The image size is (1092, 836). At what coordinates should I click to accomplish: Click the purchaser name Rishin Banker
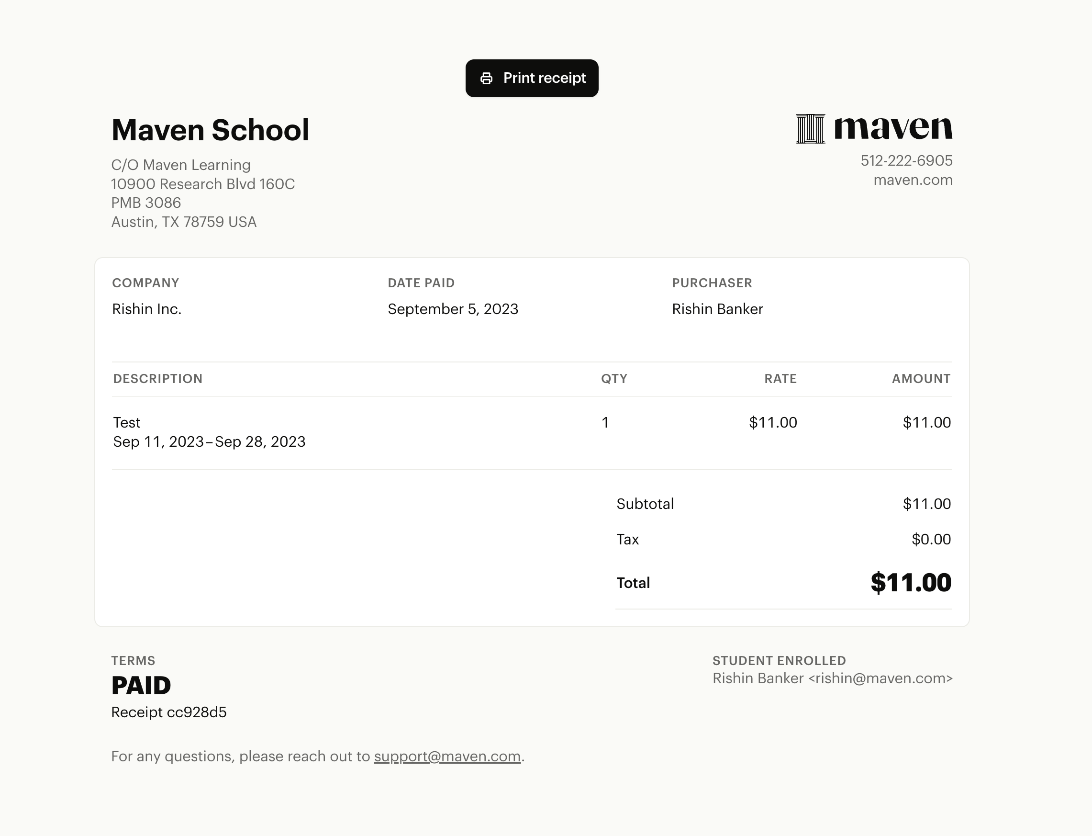click(718, 309)
